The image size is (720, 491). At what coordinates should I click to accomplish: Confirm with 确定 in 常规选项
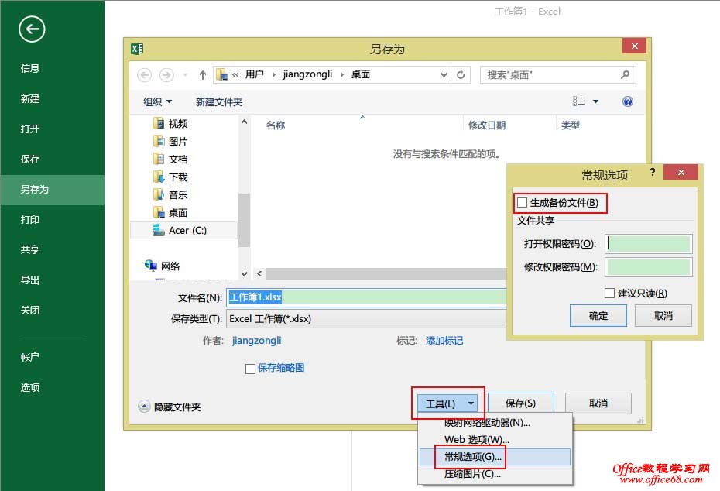click(598, 315)
